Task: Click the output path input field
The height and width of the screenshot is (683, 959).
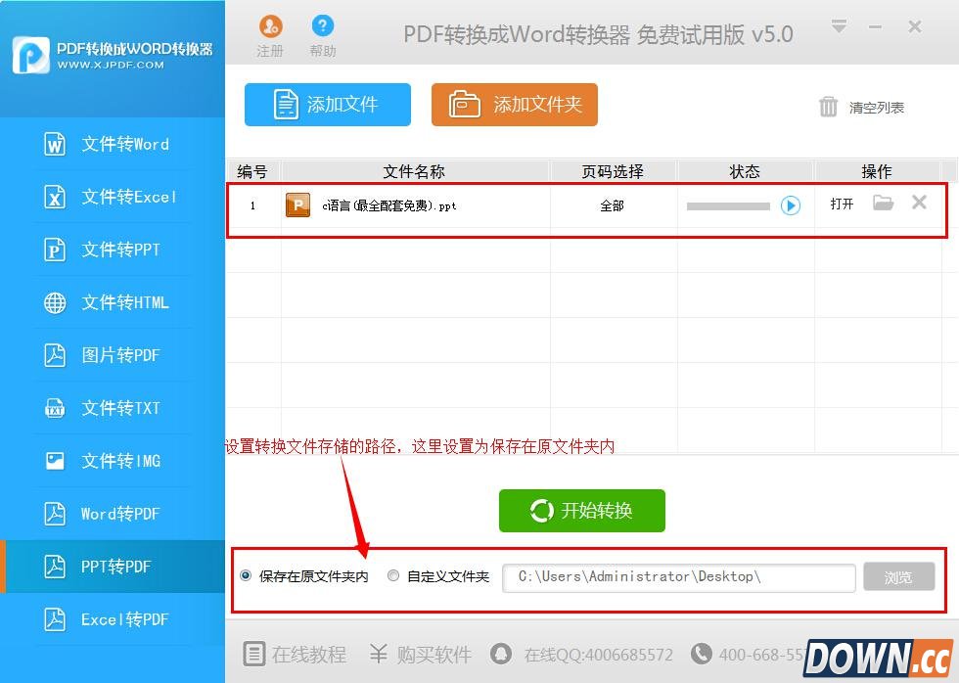Action: tap(678, 577)
